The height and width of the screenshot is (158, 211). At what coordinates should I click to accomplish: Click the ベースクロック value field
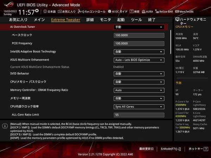139,35
